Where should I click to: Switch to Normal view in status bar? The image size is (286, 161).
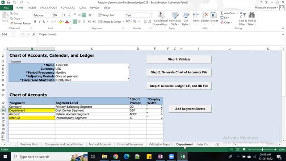point(231,150)
